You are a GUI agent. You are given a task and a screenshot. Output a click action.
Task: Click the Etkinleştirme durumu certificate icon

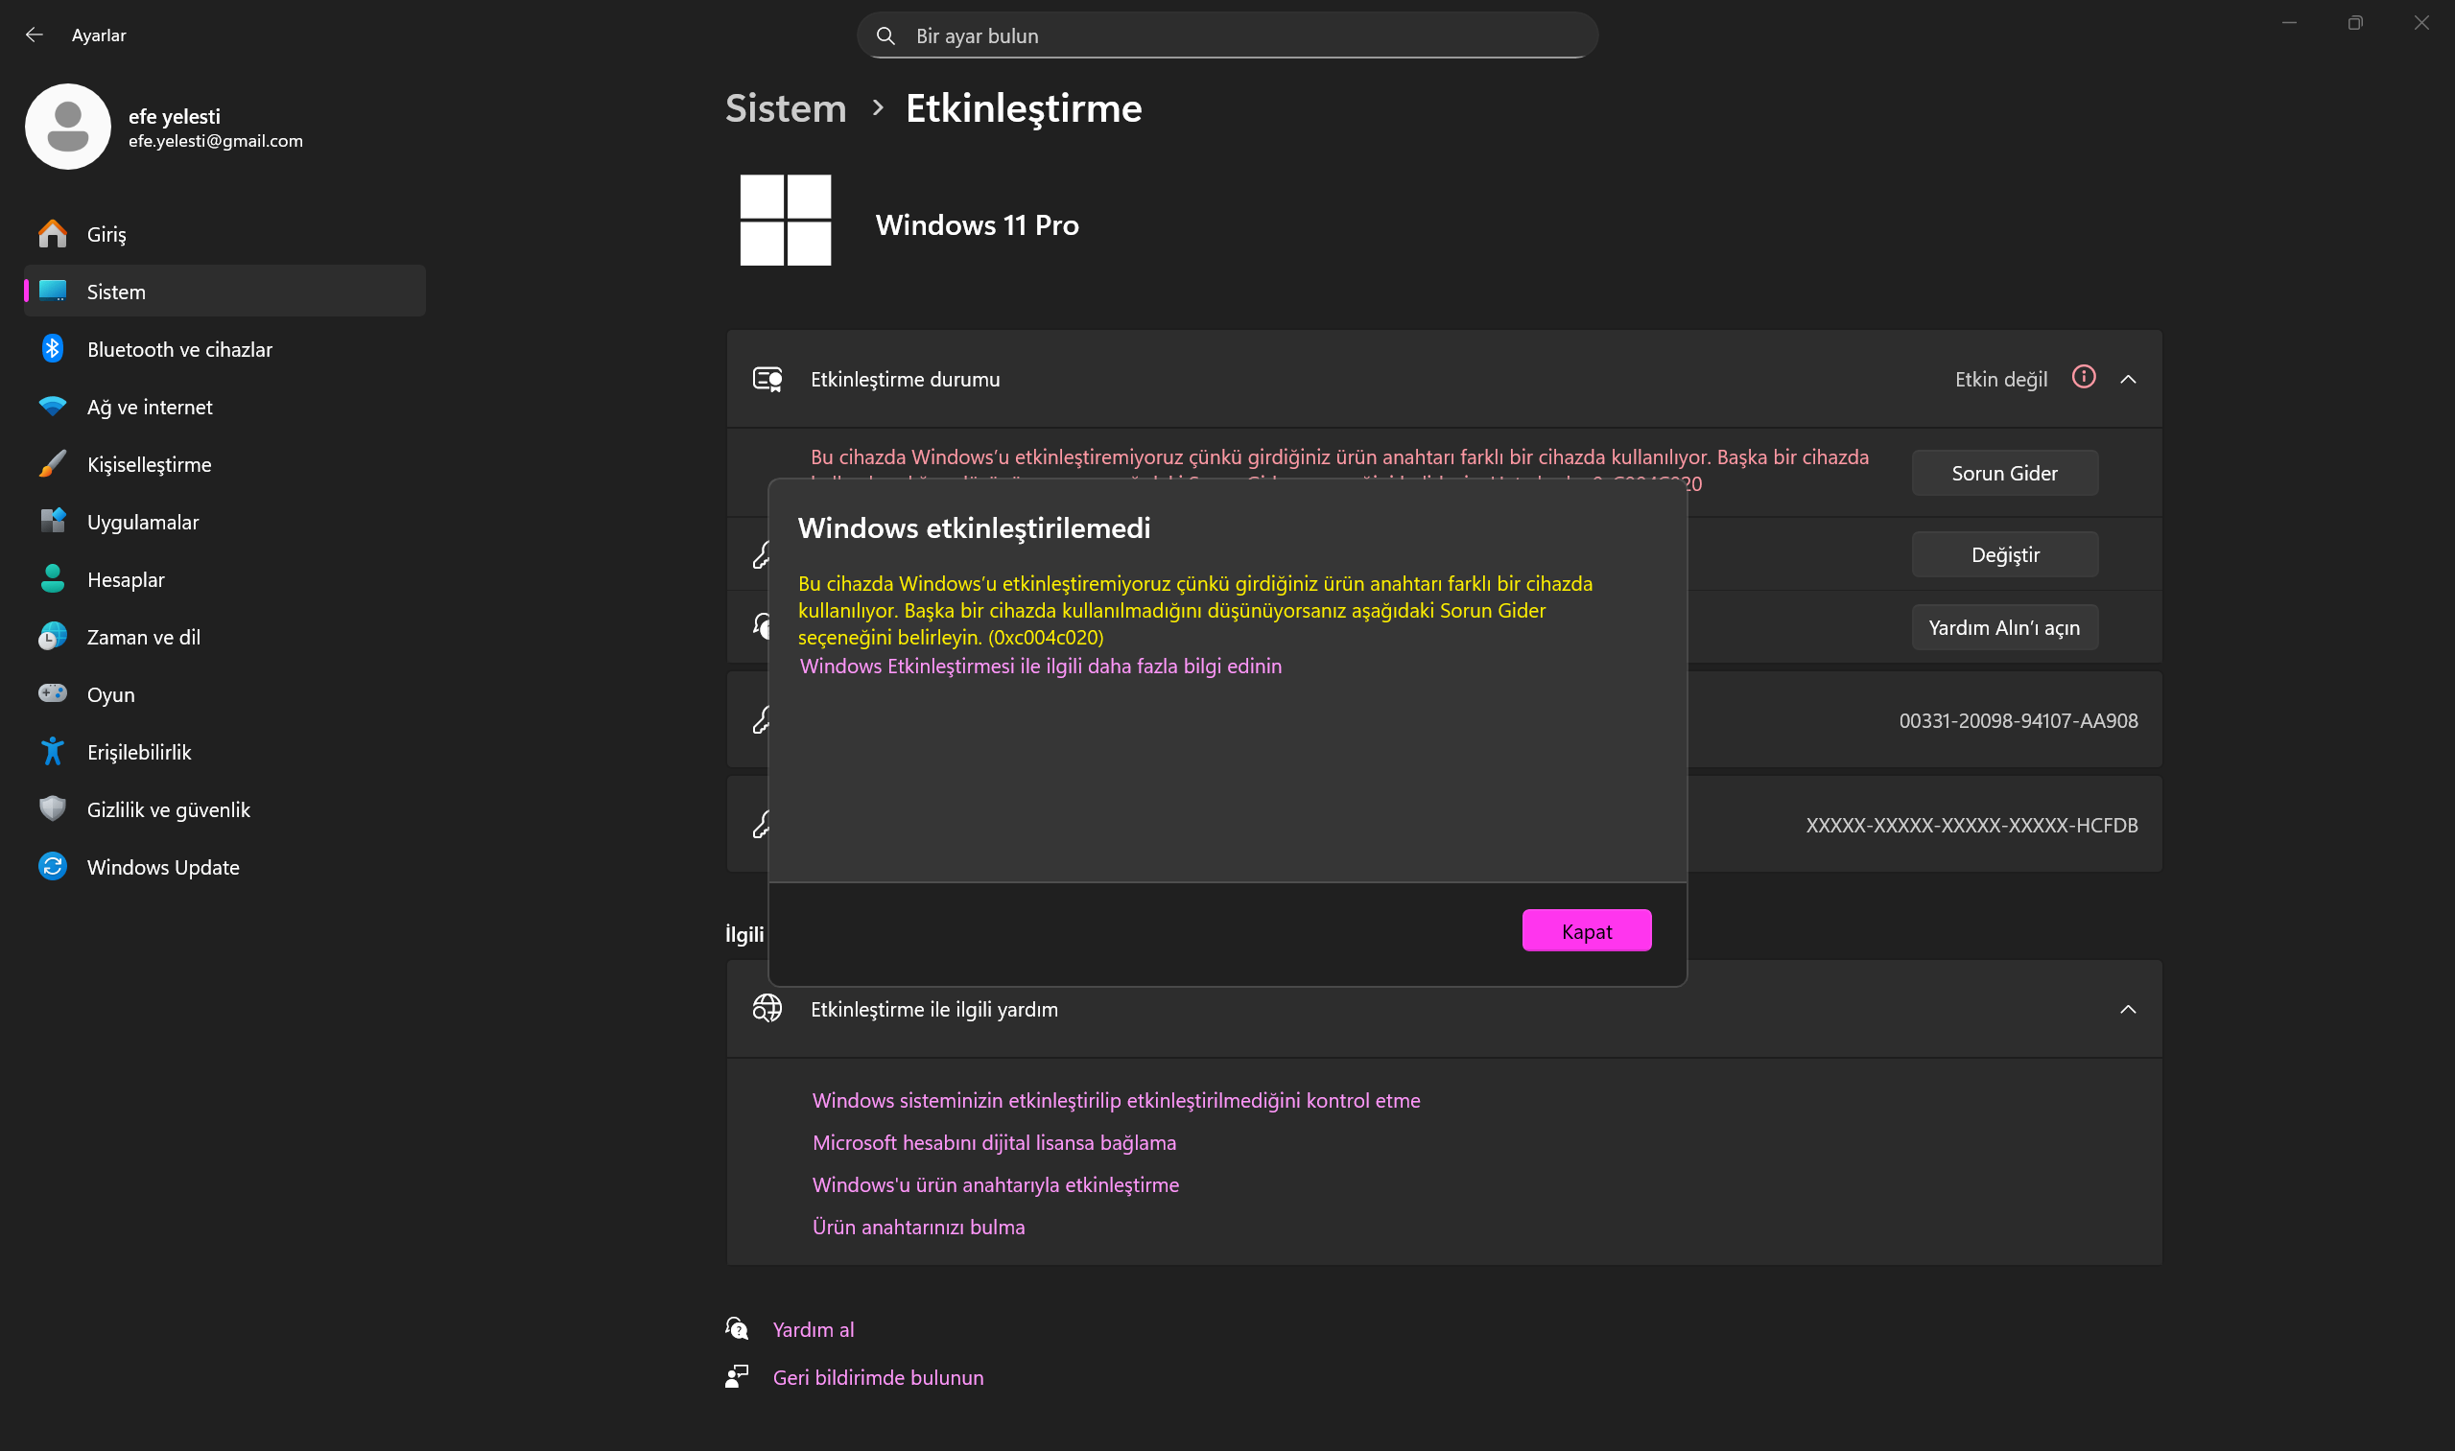767,380
